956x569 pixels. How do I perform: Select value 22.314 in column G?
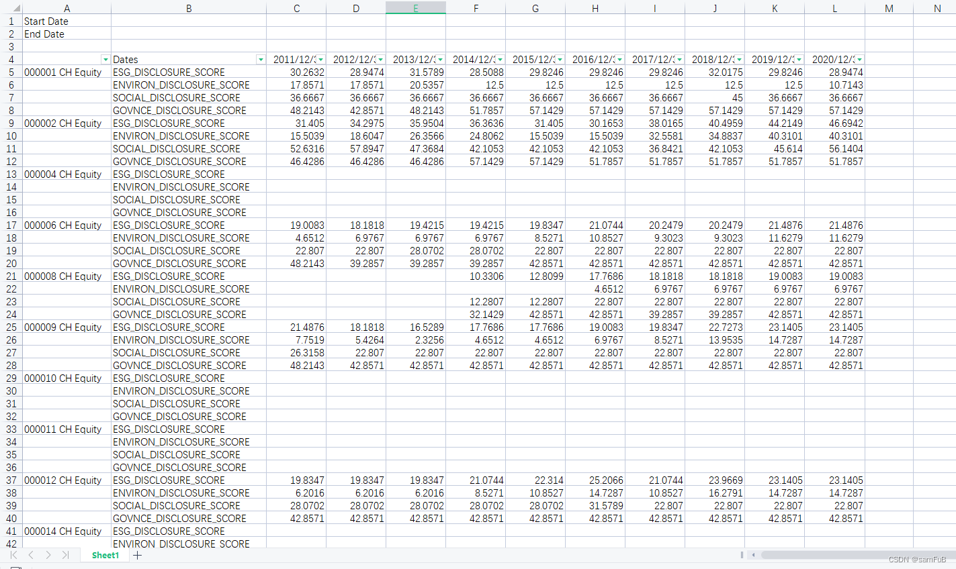point(535,480)
